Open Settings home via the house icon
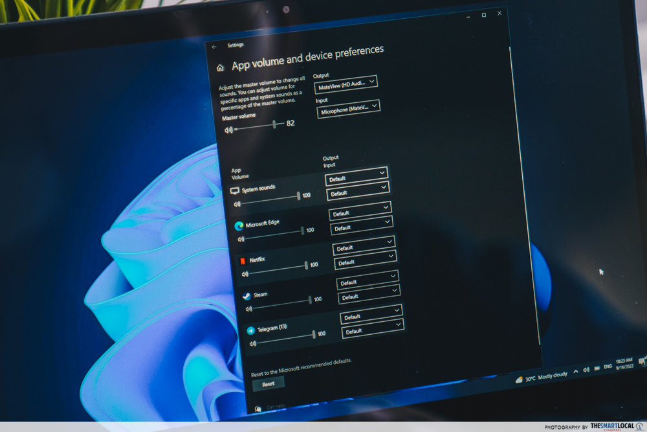This screenshot has width=647, height=432. coord(221,67)
